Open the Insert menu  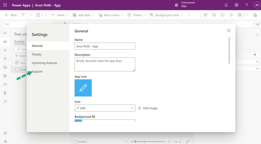60,15
